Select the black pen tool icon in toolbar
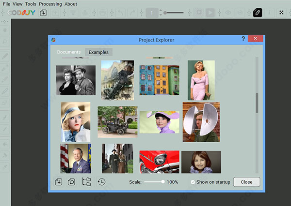Viewport: 291px width, 206px height. point(258,13)
